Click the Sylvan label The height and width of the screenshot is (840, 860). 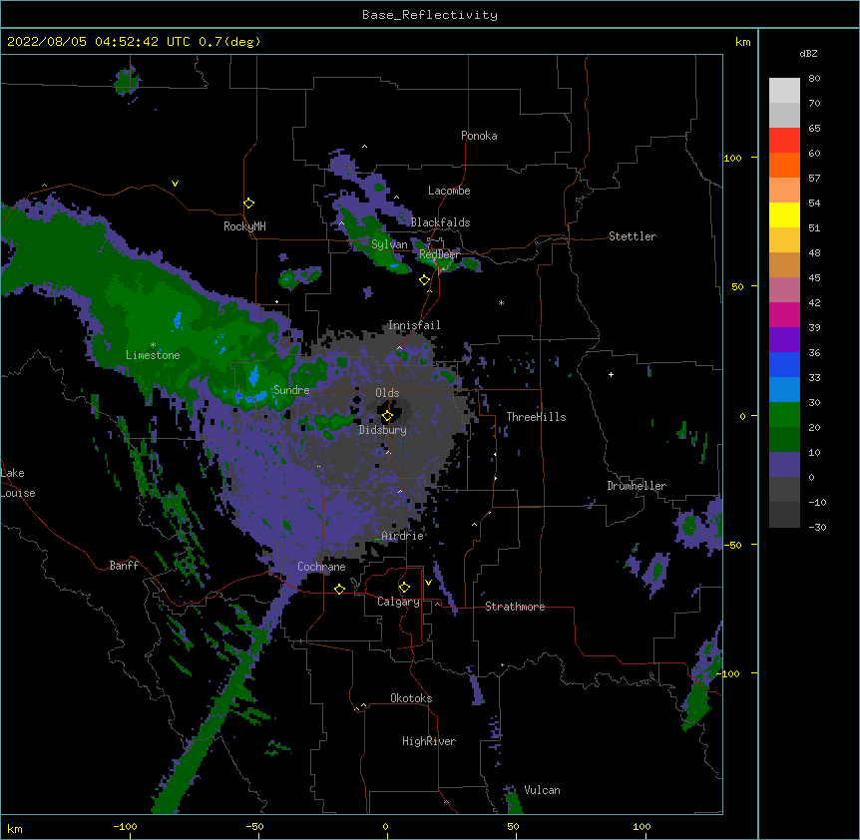point(389,244)
